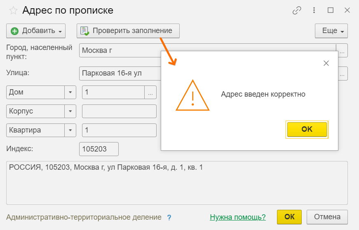Click the ellipsis button beside city field

pos(343,51)
